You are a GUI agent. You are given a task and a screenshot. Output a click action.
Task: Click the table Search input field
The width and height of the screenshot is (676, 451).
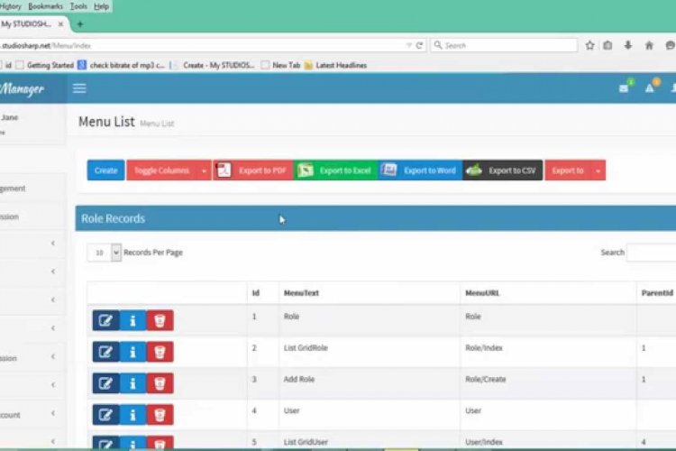(x=652, y=253)
